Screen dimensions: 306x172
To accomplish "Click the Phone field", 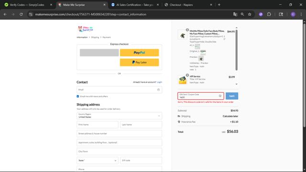I will (x=119, y=169).
